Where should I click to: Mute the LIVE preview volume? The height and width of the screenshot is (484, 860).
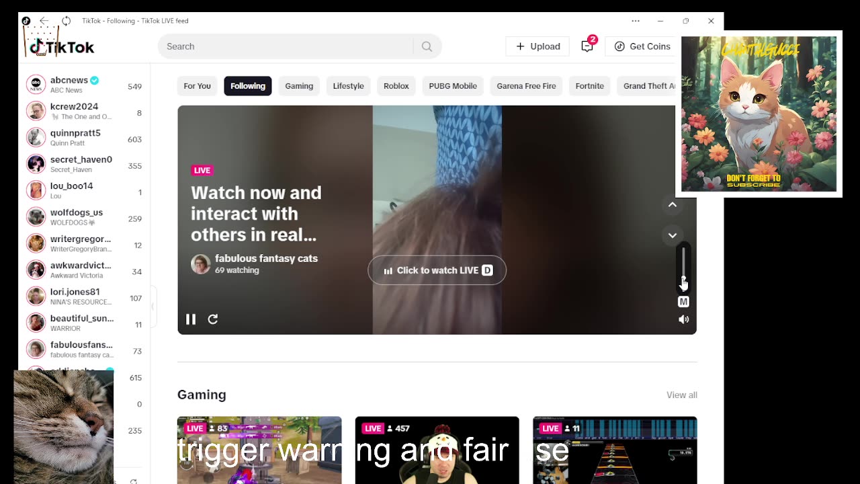pos(683,320)
